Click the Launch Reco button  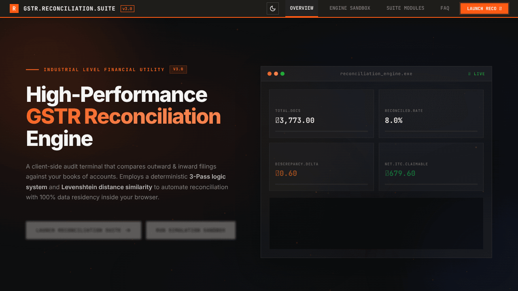click(x=484, y=8)
